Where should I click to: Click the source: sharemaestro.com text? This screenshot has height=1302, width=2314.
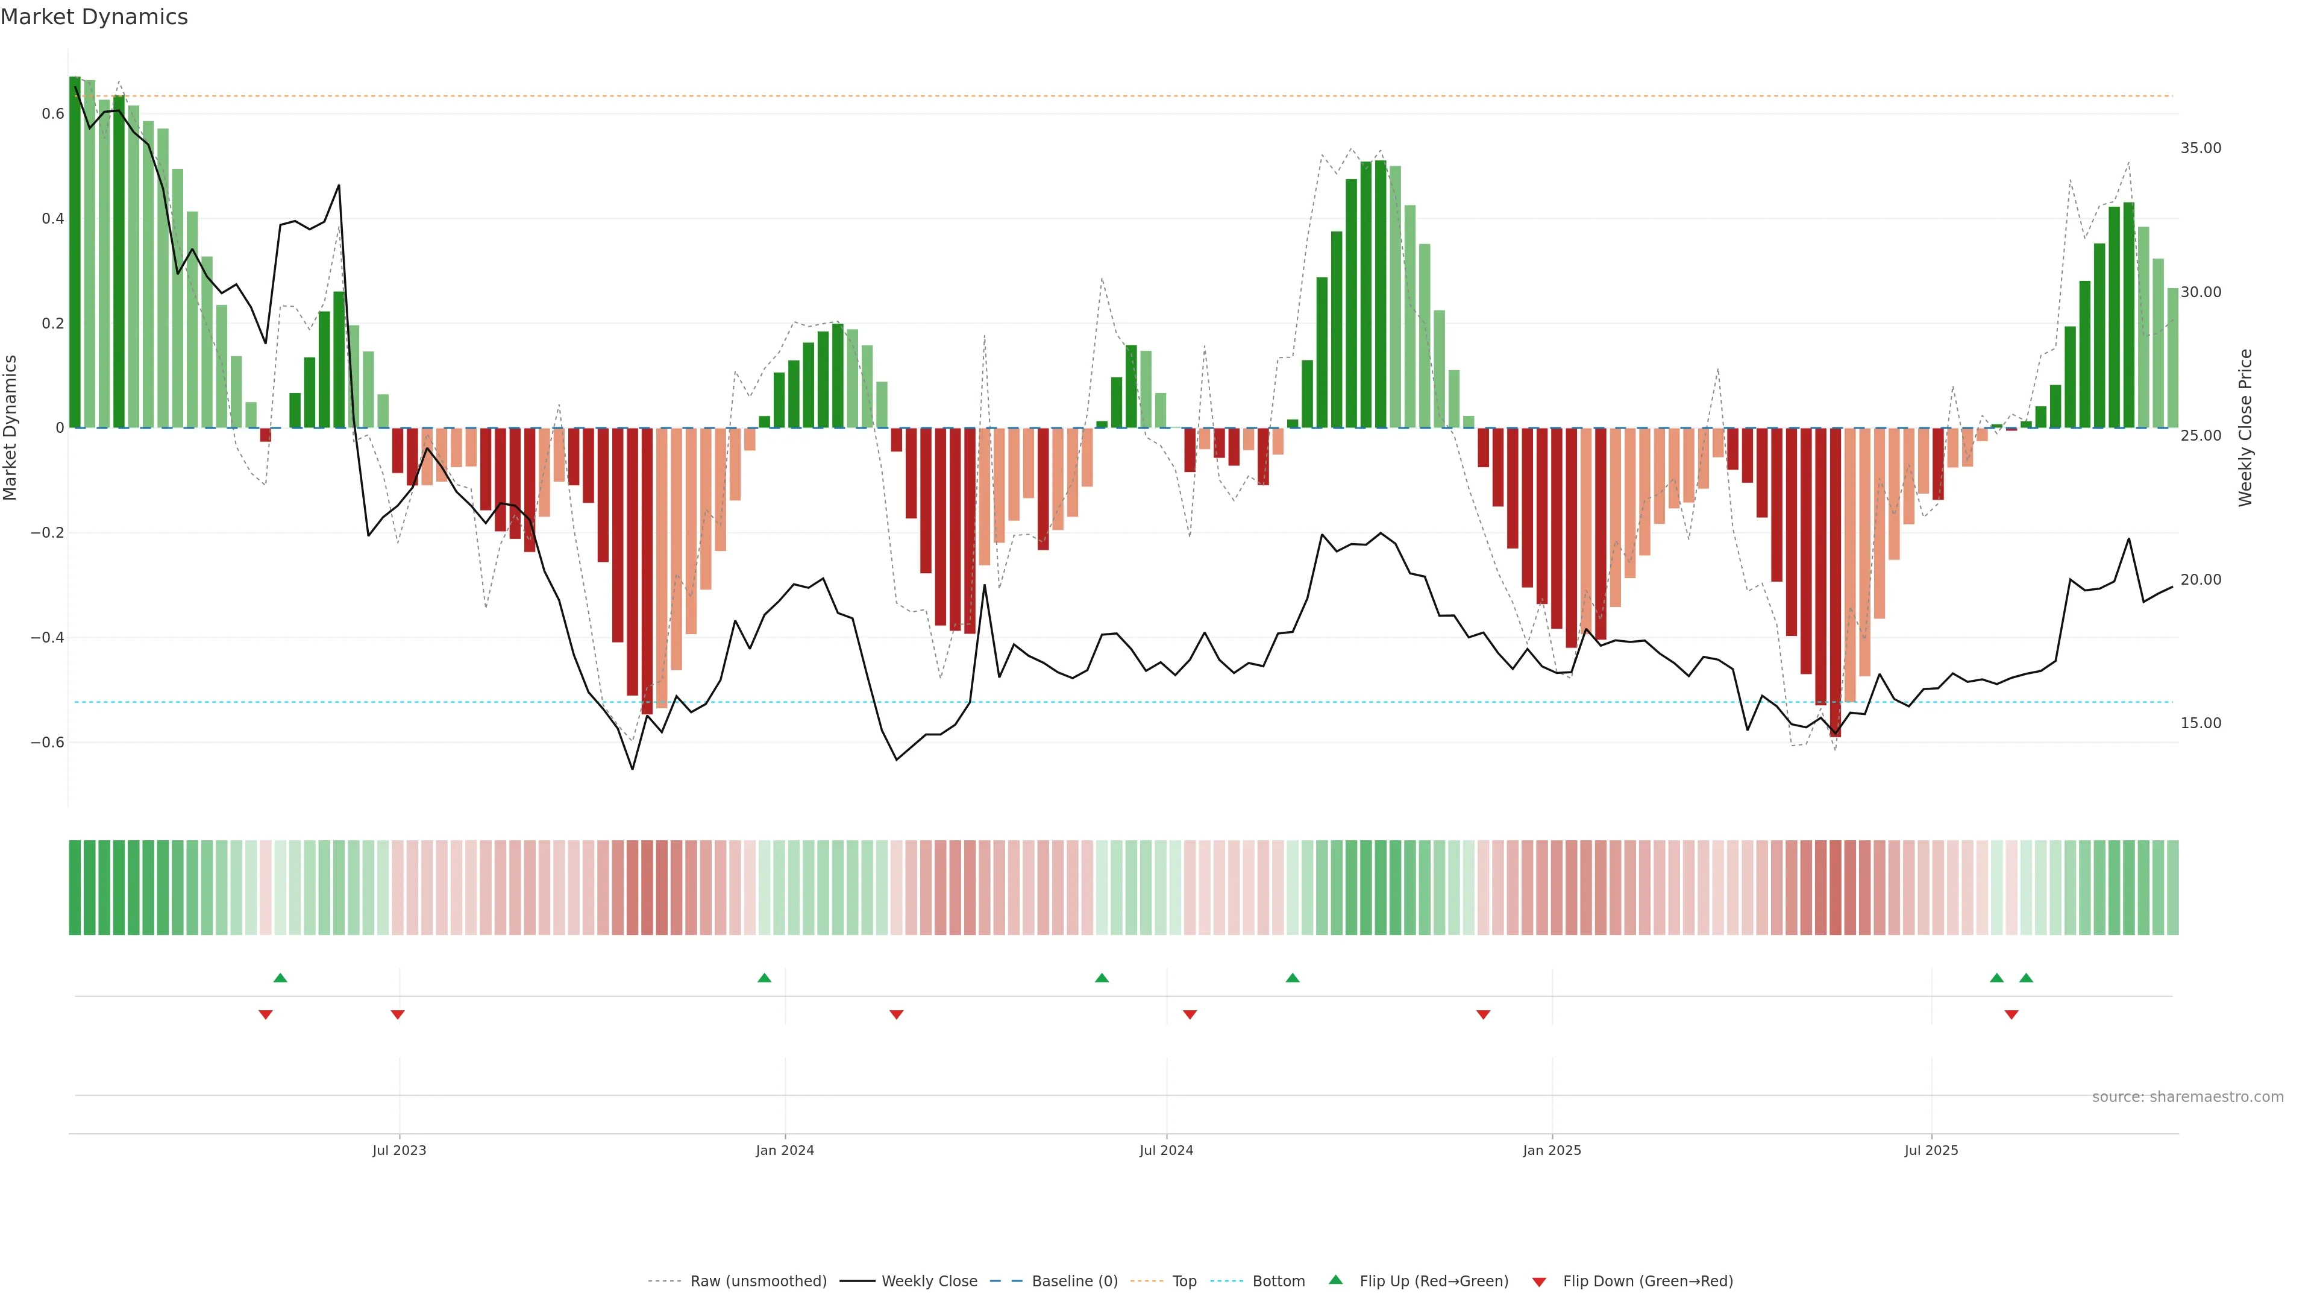(2187, 1097)
